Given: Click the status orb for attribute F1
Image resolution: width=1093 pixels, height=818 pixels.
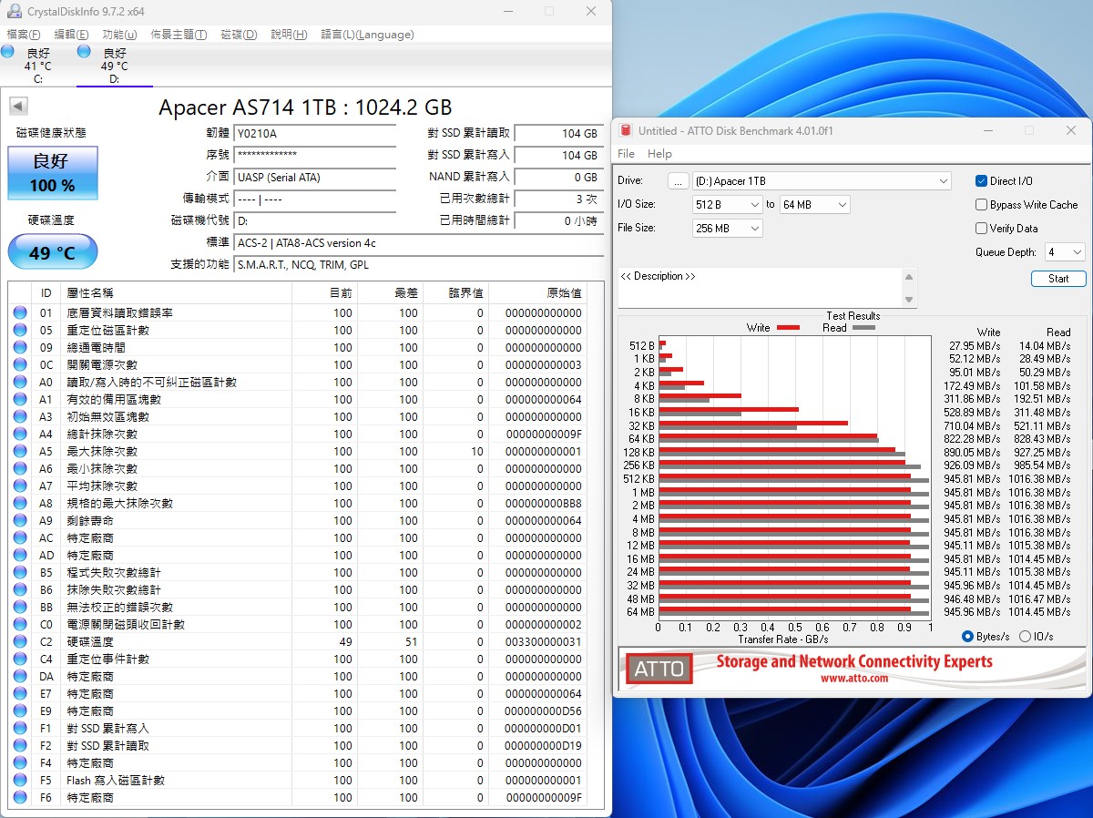Looking at the screenshot, I should (x=20, y=729).
